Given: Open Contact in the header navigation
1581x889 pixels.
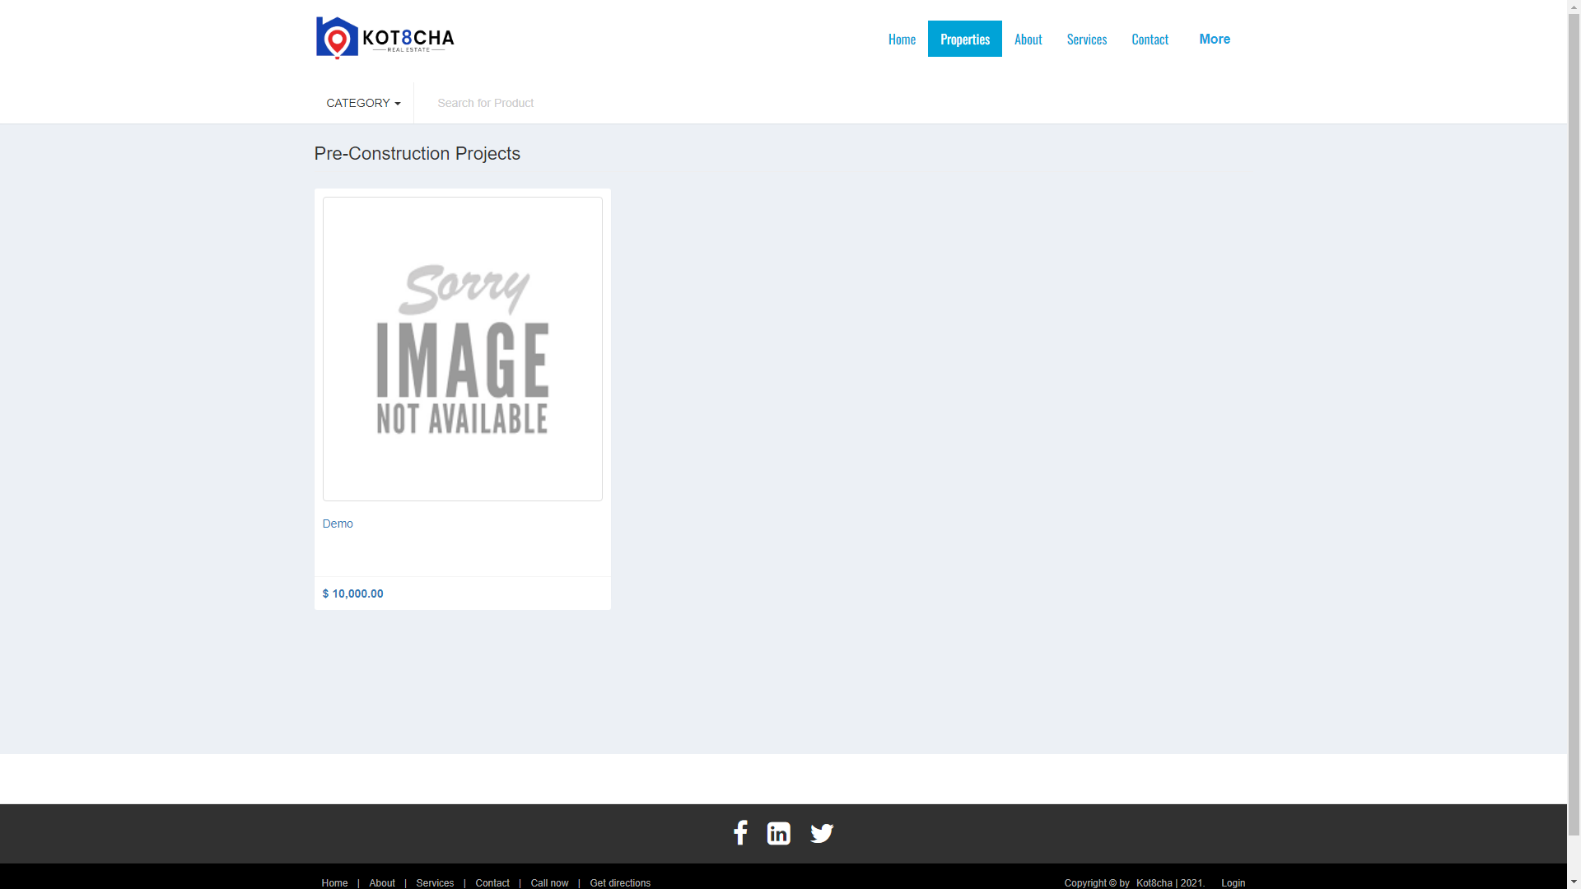Looking at the screenshot, I should click(1150, 39).
